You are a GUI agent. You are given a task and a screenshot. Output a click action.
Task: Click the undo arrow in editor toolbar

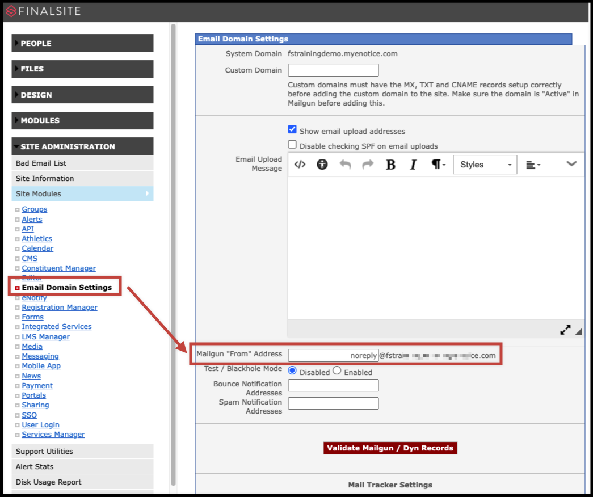point(345,164)
